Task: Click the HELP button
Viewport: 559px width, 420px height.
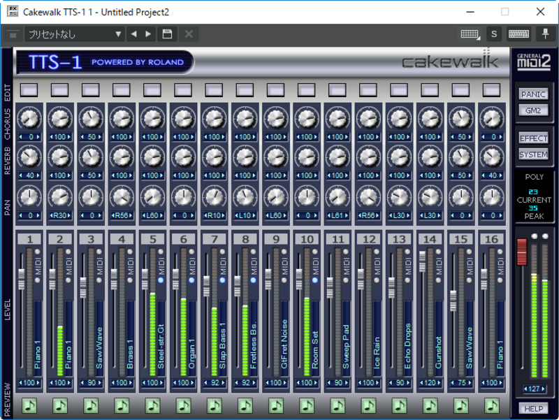Action: click(x=533, y=409)
